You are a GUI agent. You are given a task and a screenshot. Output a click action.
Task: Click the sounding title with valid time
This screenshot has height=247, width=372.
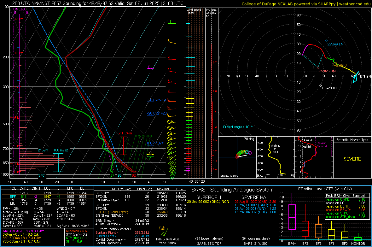tap(96, 3)
